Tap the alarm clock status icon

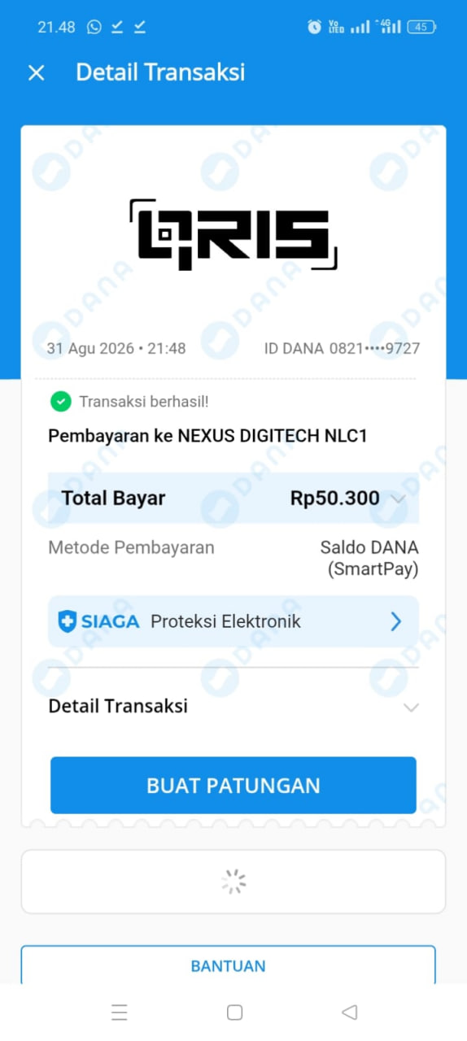tap(314, 27)
